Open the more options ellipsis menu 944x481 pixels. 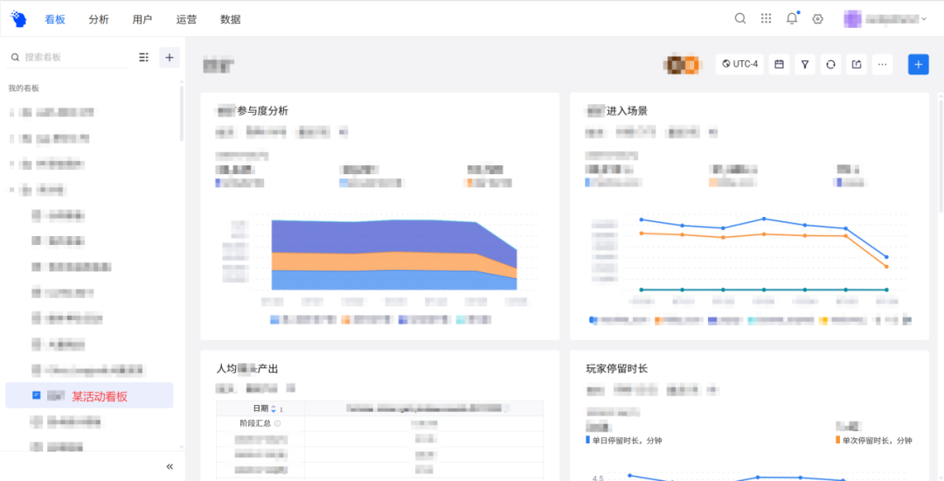pyautogui.click(x=883, y=65)
